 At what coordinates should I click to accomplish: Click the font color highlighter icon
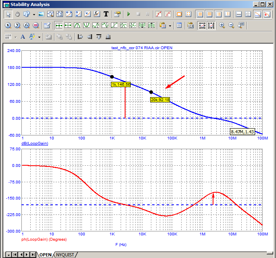32,37
